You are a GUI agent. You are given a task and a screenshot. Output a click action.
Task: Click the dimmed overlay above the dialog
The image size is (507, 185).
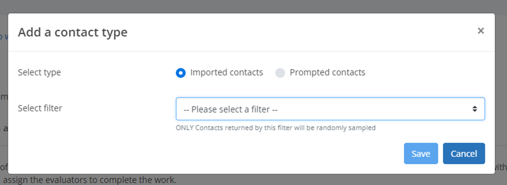click(x=253, y=6)
